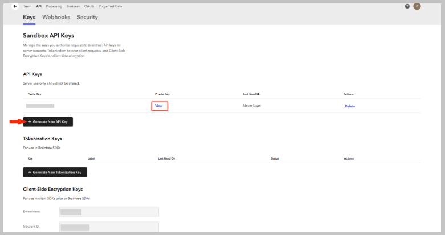Click the redacted public key value
The height and width of the screenshot is (235, 445).
(40, 106)
